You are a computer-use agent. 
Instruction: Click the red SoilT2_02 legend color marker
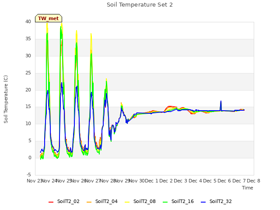coord(51,202)
